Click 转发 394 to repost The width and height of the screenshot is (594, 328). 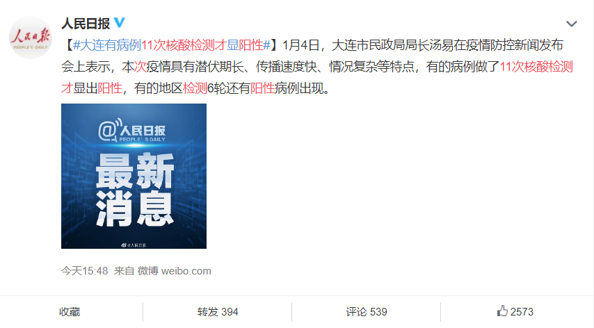coord(218,312)
